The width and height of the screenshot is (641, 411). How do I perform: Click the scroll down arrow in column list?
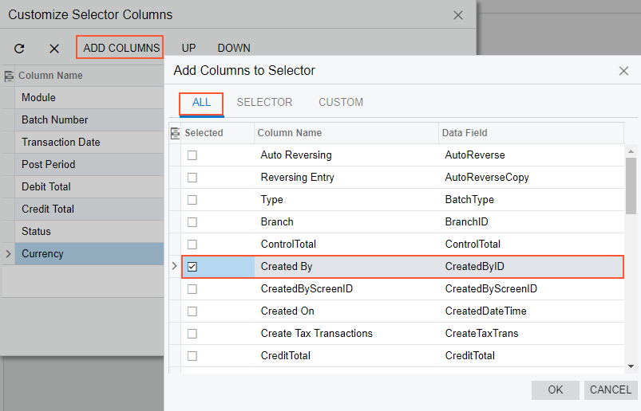tap(631, 366)
